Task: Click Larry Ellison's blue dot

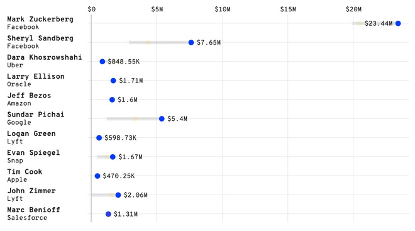Action: 113,81
